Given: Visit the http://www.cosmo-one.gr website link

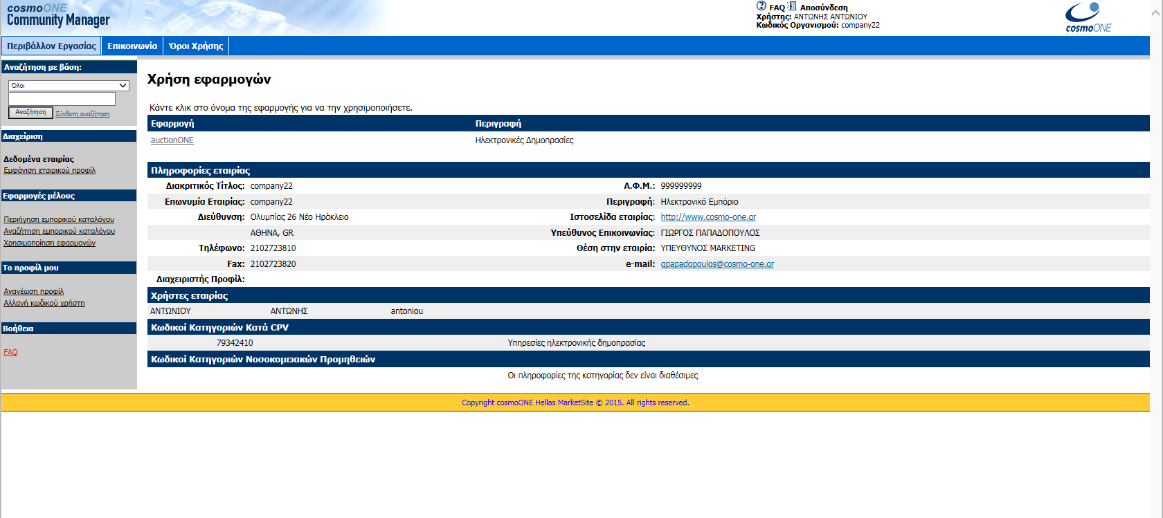Looking at the screenshot, I should (x=708, y=217).
